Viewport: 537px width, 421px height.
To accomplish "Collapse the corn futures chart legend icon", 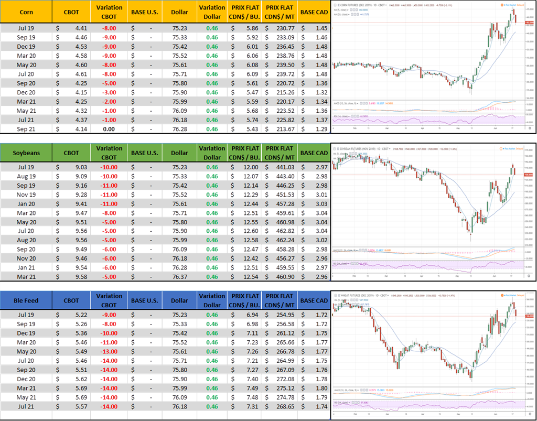I will (334, 4).
